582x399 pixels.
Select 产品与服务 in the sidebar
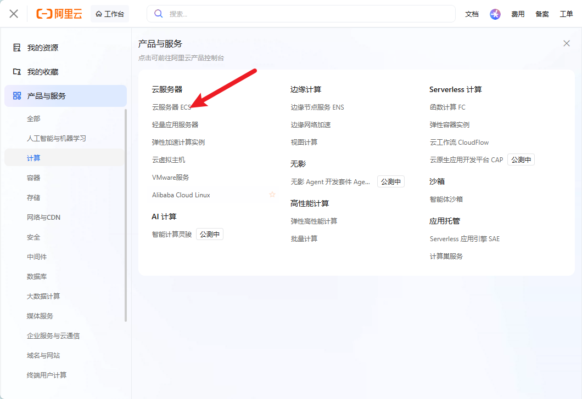65,96
